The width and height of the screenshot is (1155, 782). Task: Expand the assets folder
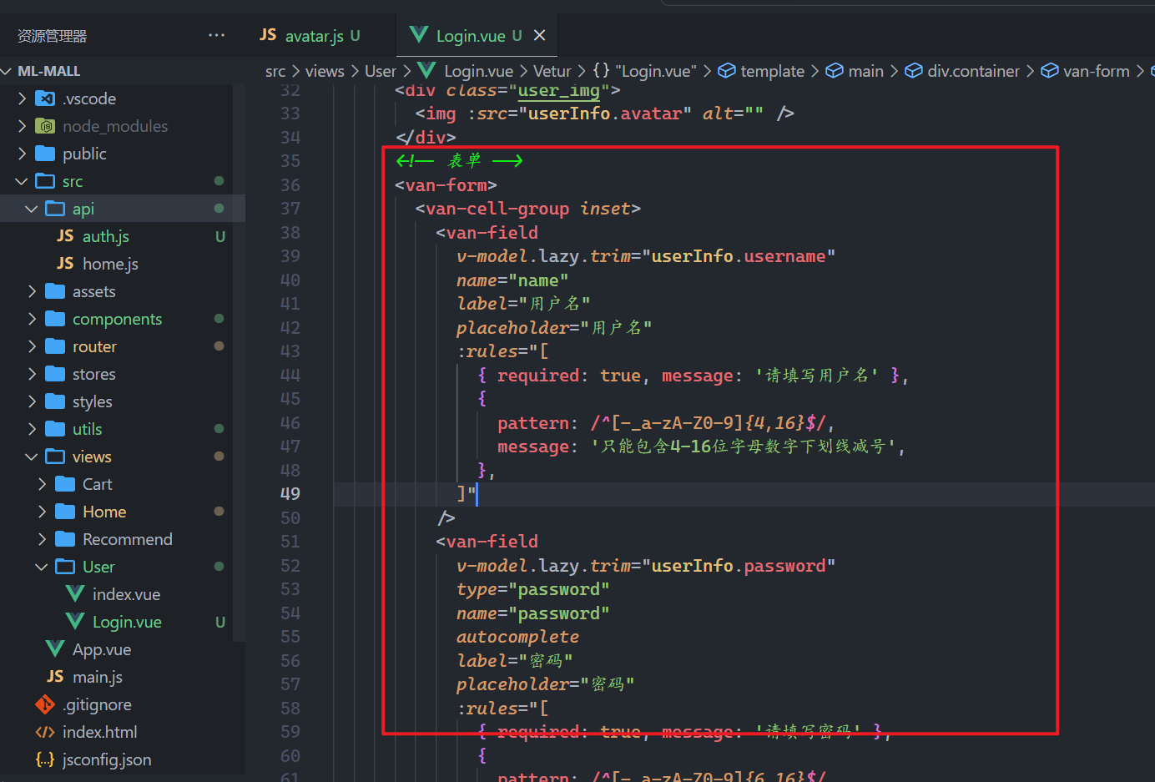(x=32, y=291)
